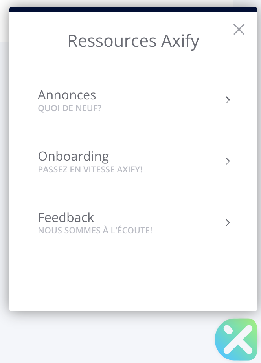The height and width of the screenshot is (363, 261).
Task: Close the Ressources Axify panel
Action: [239, 29]
